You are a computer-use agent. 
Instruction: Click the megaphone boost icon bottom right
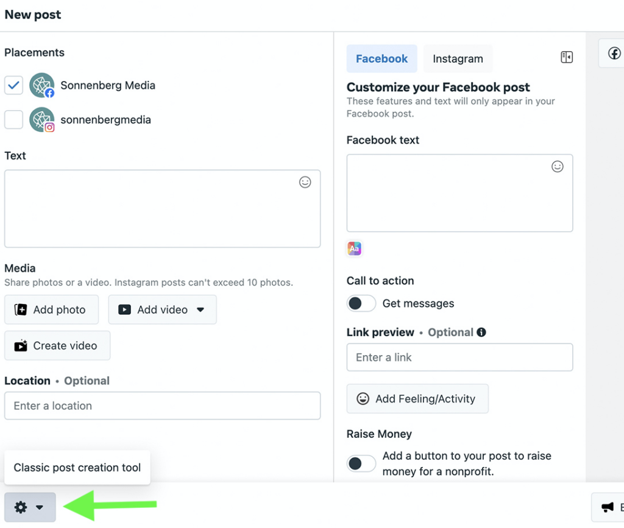pos(607,507)
